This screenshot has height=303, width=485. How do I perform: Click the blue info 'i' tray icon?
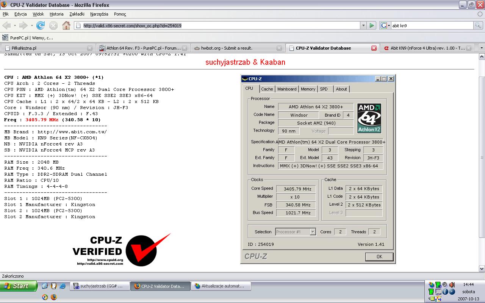pyautogui.click(x=445, y=292)
